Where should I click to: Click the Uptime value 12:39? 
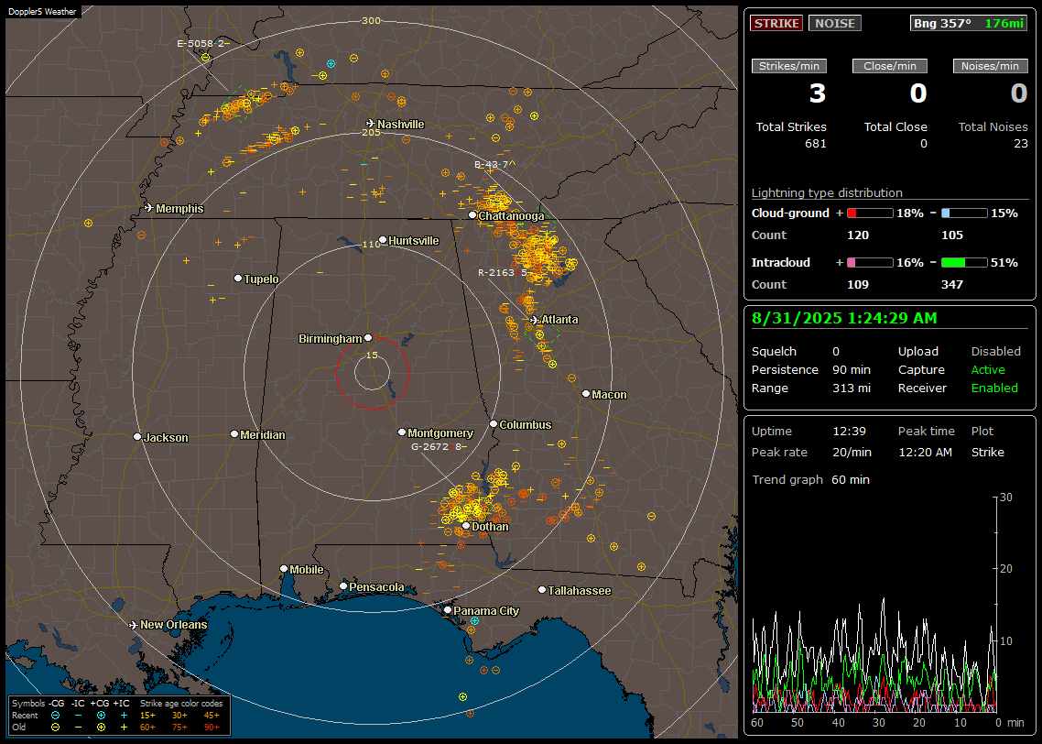pyautogui.click(x=850, y=432)
